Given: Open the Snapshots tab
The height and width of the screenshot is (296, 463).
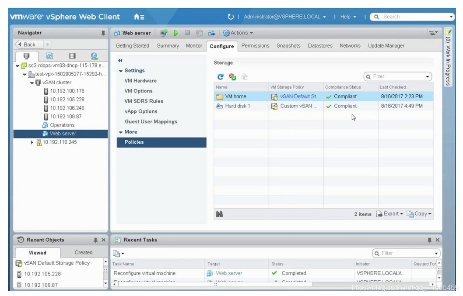Looking at the screenshot, I should [x=288, y=46].
